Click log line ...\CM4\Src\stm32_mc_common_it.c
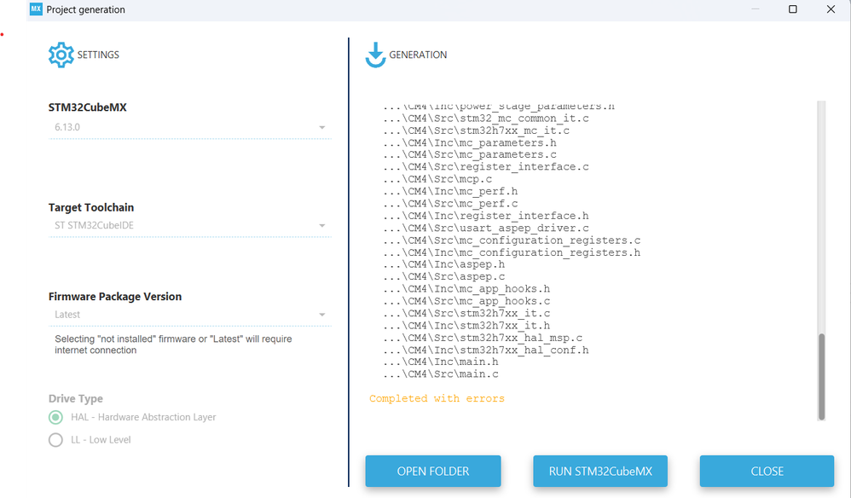Viewport: 851px width, 498px height. click(486, 119)
